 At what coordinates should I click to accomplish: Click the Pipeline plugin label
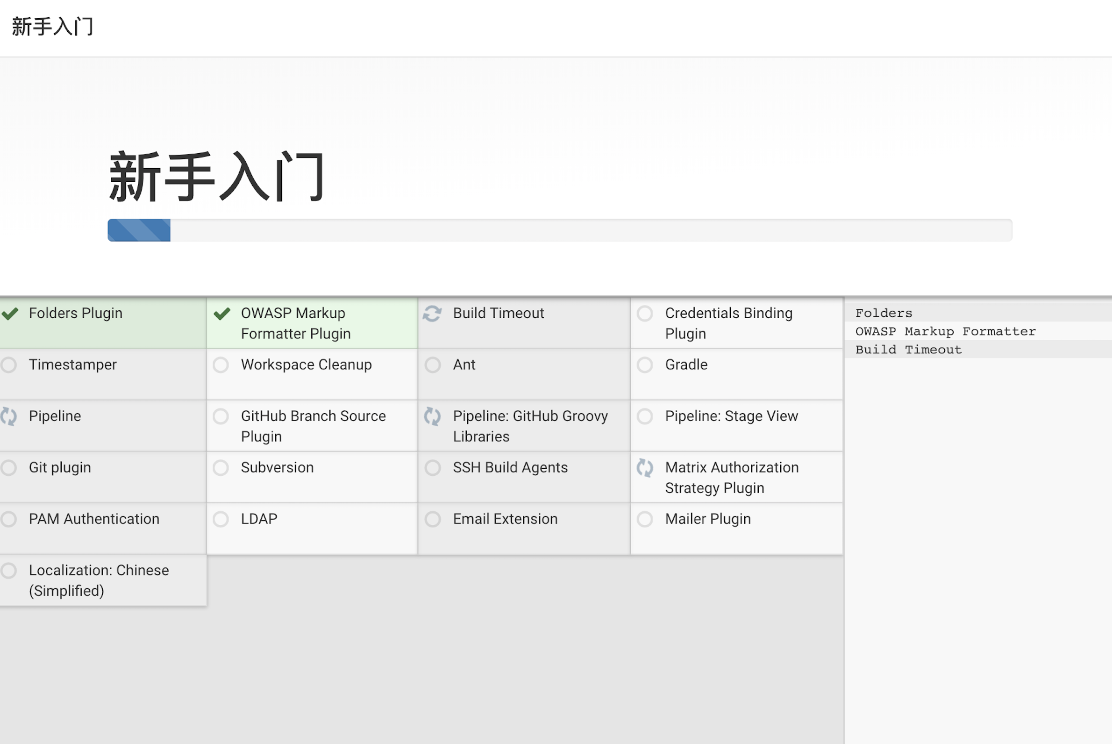click(x=55, y=416)
